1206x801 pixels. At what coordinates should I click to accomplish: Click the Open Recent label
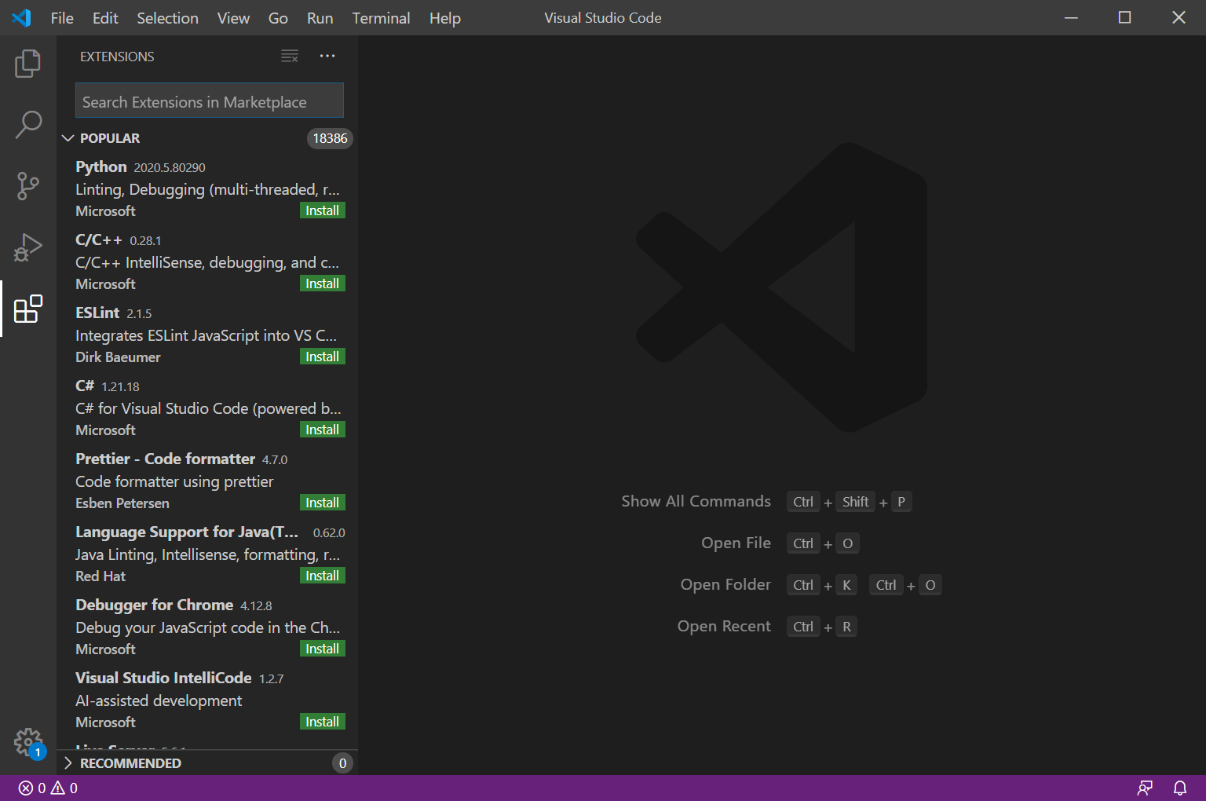tap(724, 626)
